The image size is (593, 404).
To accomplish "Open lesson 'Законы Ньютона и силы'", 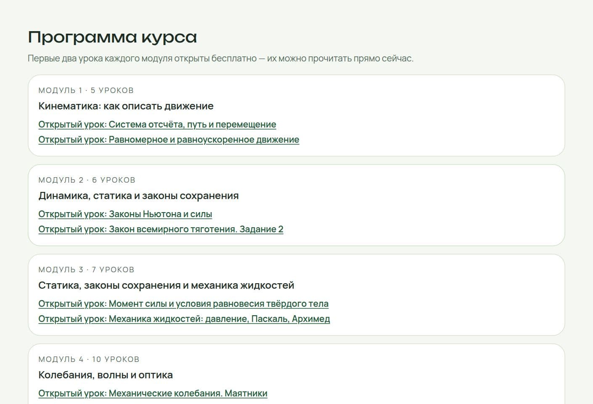I will (x=125, y=214).
